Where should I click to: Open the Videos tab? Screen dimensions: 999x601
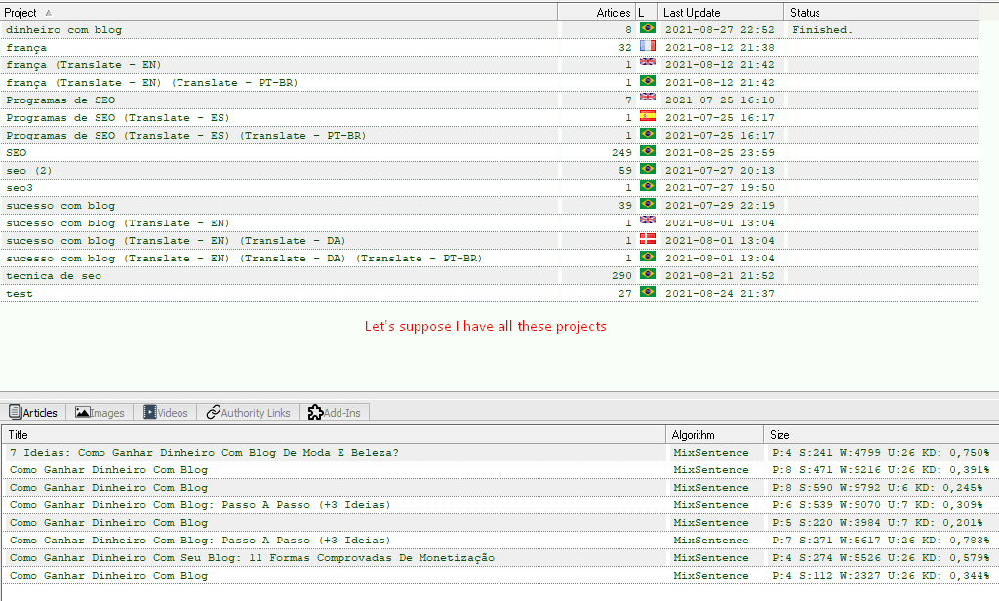click(x=166, y=413)
